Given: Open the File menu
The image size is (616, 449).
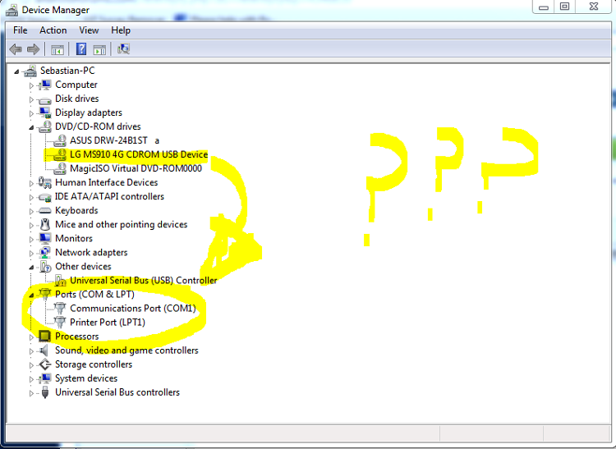Looking at the screenshot, I should coord(21,30).
